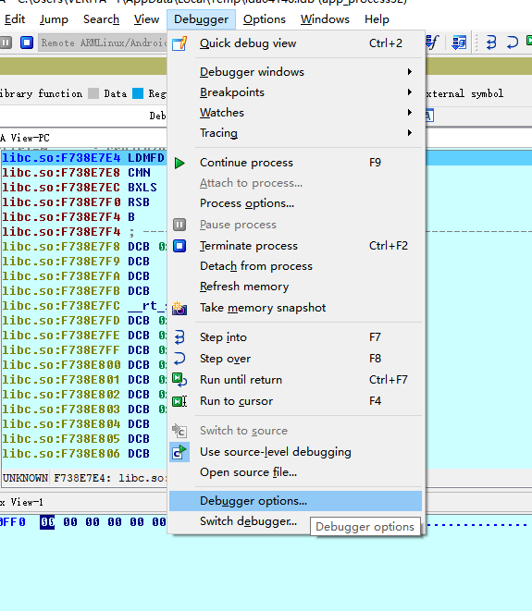Click the Step over icon in the menu

pyautogui.click(x=179, y=359)
